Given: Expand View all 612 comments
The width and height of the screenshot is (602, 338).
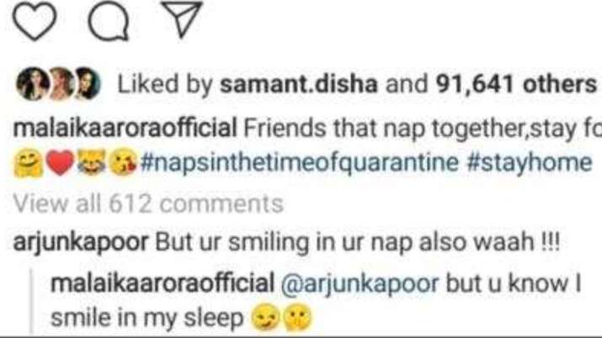Looking at the screenshot, I should tap(148, 203).
